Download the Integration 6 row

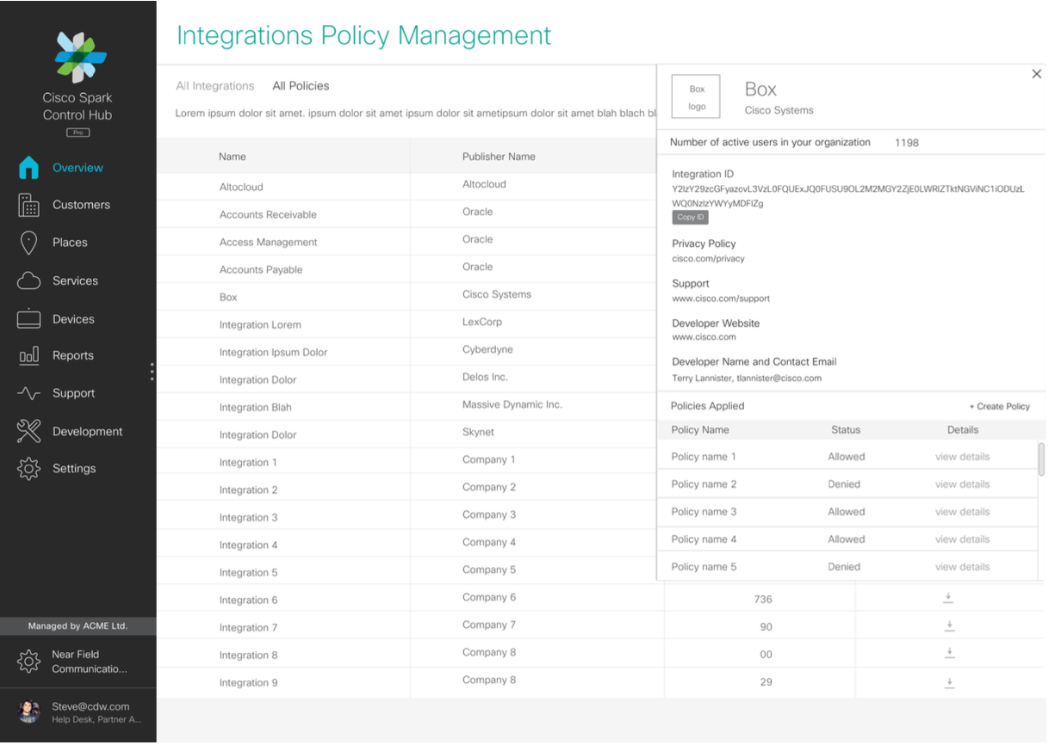point(949,598)
